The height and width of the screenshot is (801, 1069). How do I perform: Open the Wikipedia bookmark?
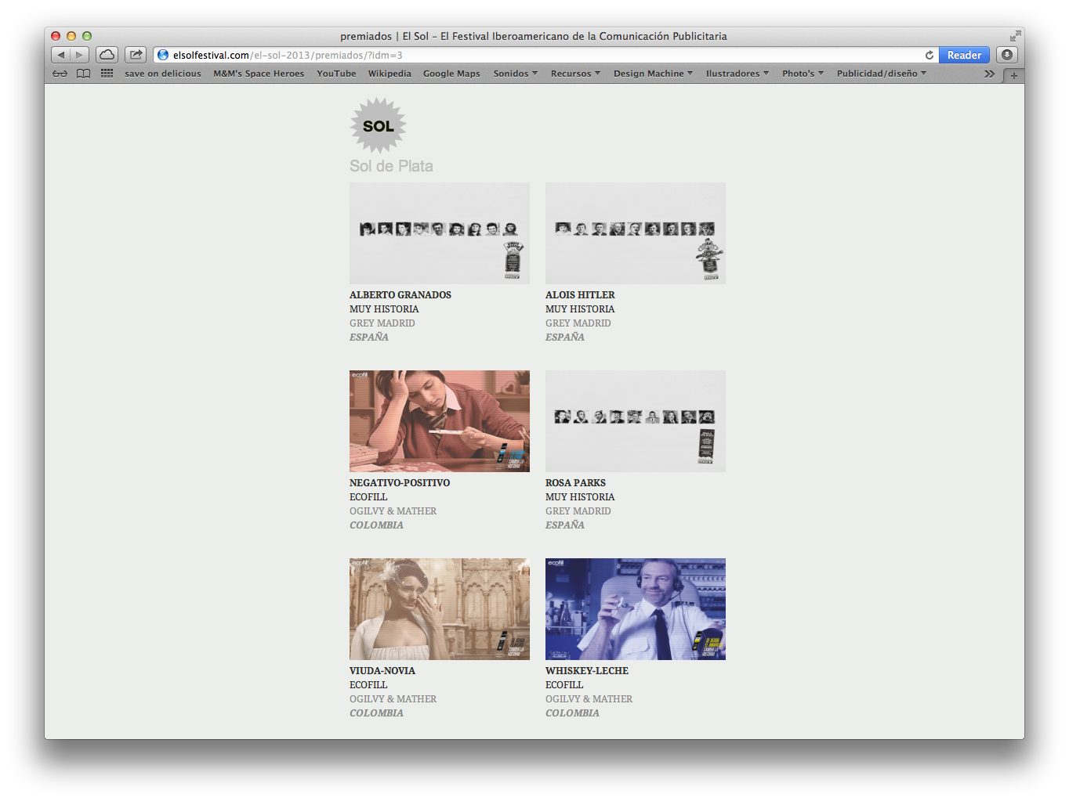[x=390, y=74]
